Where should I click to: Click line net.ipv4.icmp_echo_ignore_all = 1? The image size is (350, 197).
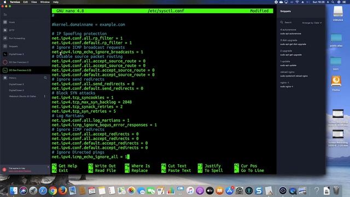(x=89, y=157)
